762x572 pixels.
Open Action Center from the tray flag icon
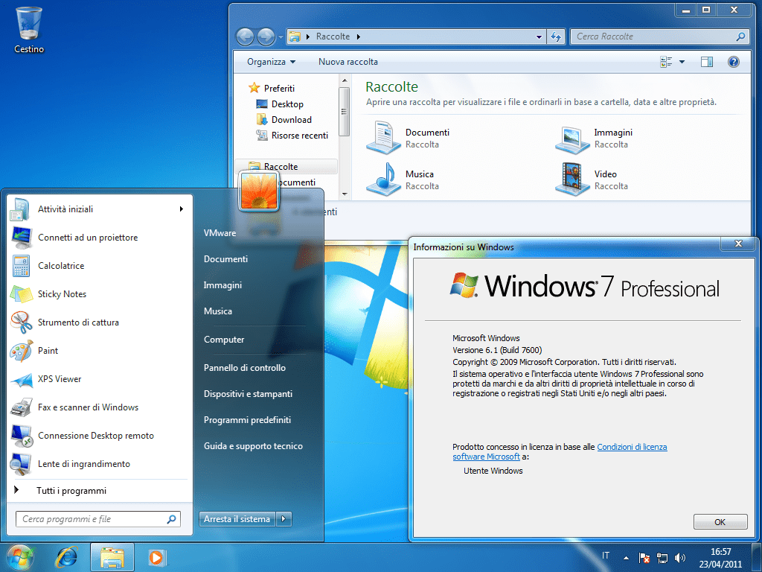(x=643, y=556)
